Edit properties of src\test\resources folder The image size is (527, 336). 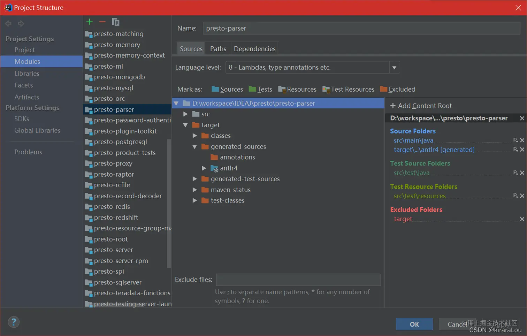point(515,196)
